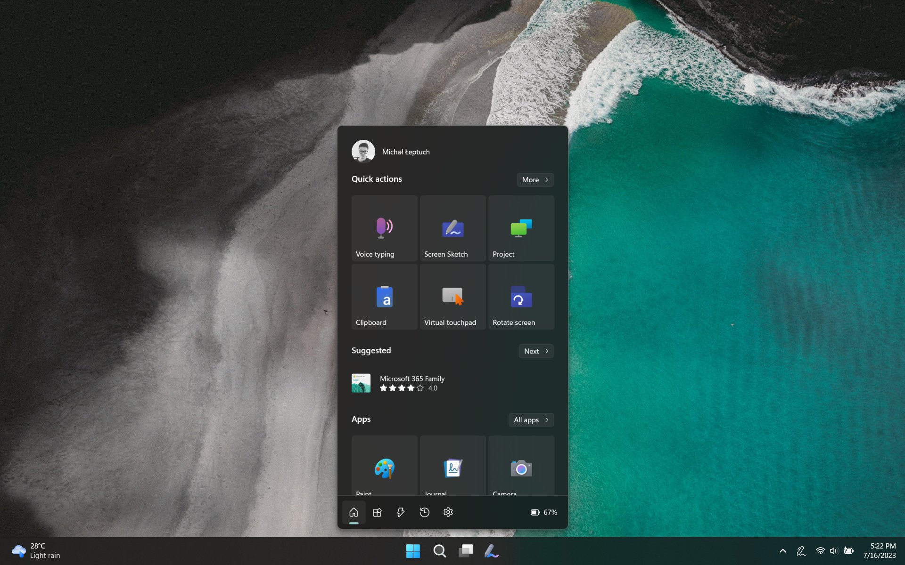Open Microsoft 365 Family suggestion
Viewport: 905px width, 565px height.
(411, 383)
